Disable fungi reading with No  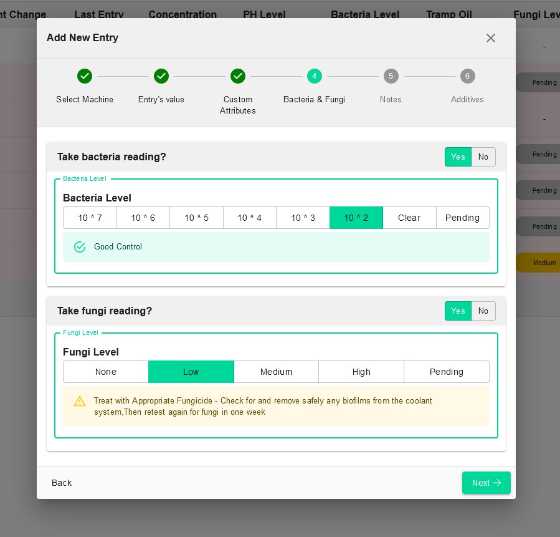click(483, 311)
